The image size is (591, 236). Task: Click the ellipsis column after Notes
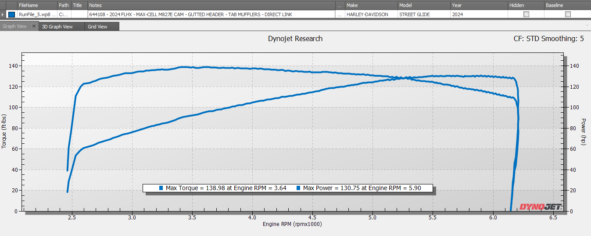pyautogui.click(x=340, y=5)
